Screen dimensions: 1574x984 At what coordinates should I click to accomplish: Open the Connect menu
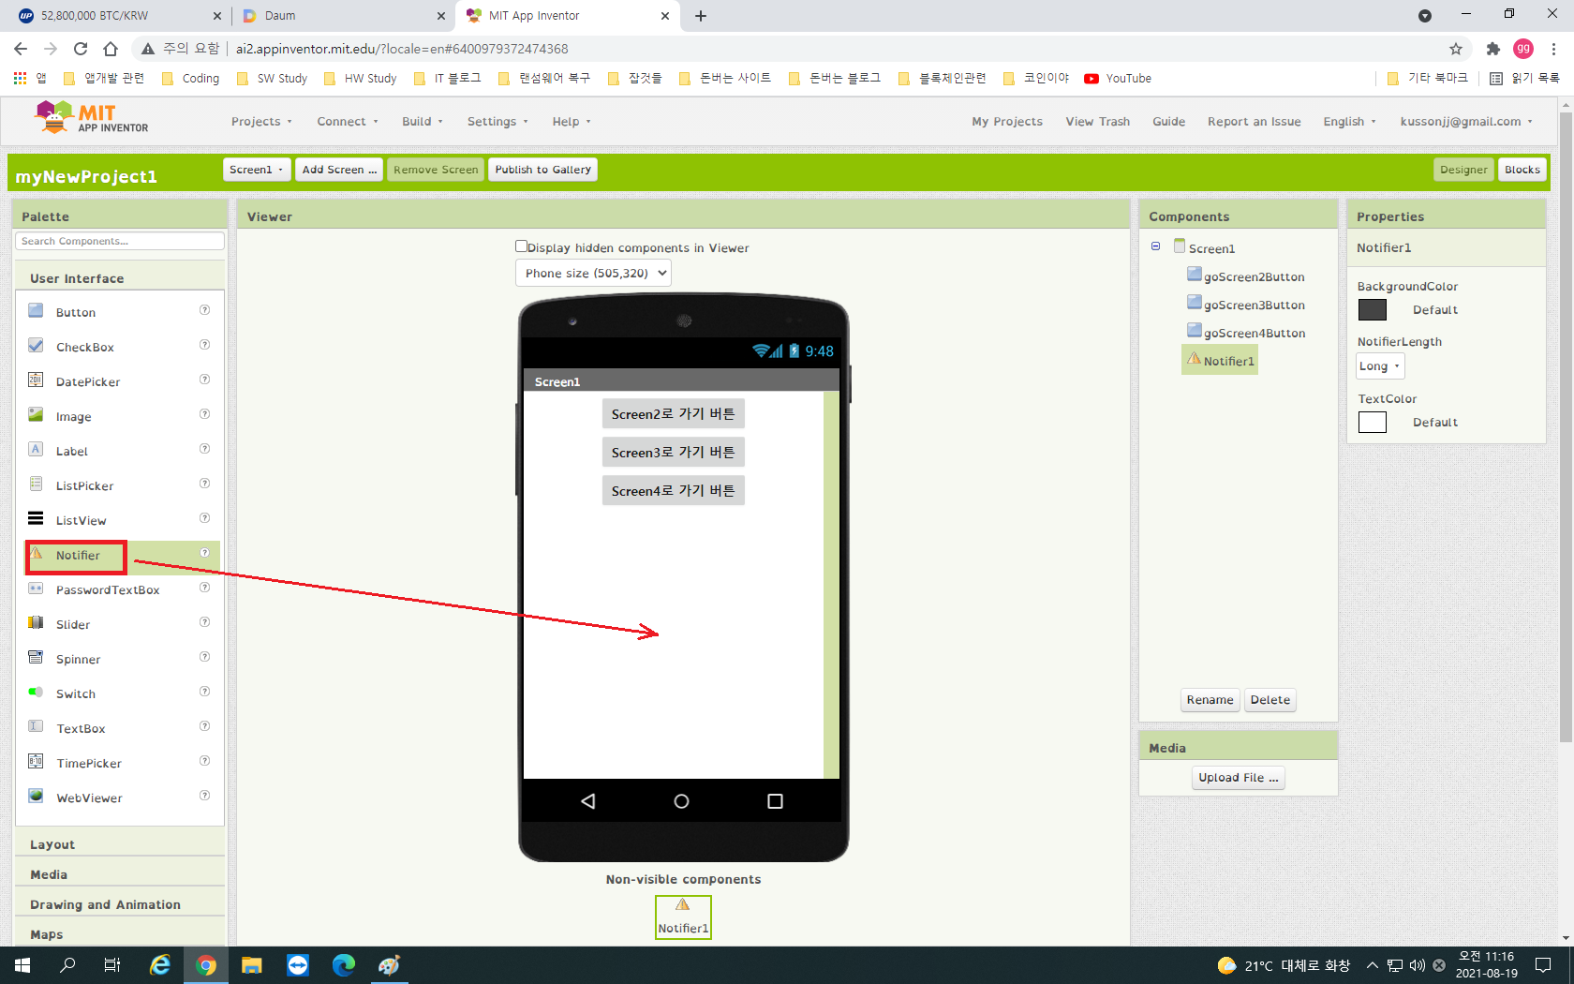coord(348,122)
